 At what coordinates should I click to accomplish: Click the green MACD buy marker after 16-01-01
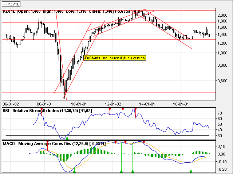click(x=191, y=171)
